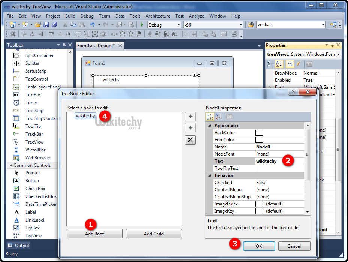Click the Start Debugging green play icon

tap(142, 25)
